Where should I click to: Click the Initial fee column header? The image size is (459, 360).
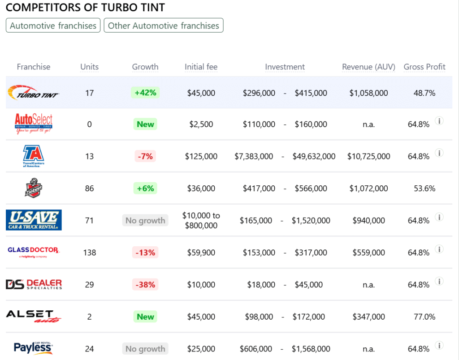[201, 67]
